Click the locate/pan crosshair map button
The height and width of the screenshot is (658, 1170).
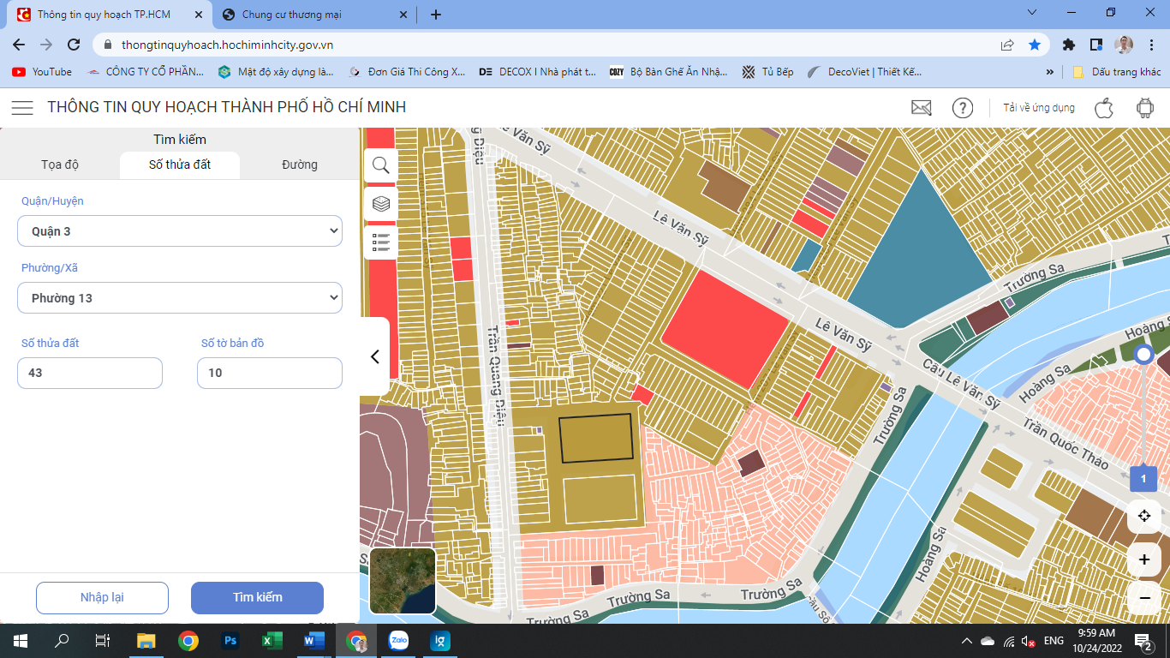(x=1144, y=516)
